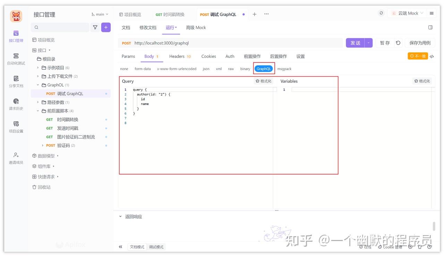The height and width of the screenshot is (258, 444).
Task: Click the sync refresh icon near 云端 Mock
Action: (x=381, y=13)
